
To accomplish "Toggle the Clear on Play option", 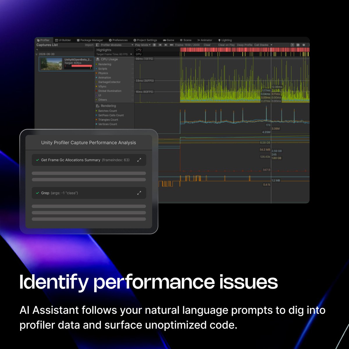I will [x=226, y=45].
